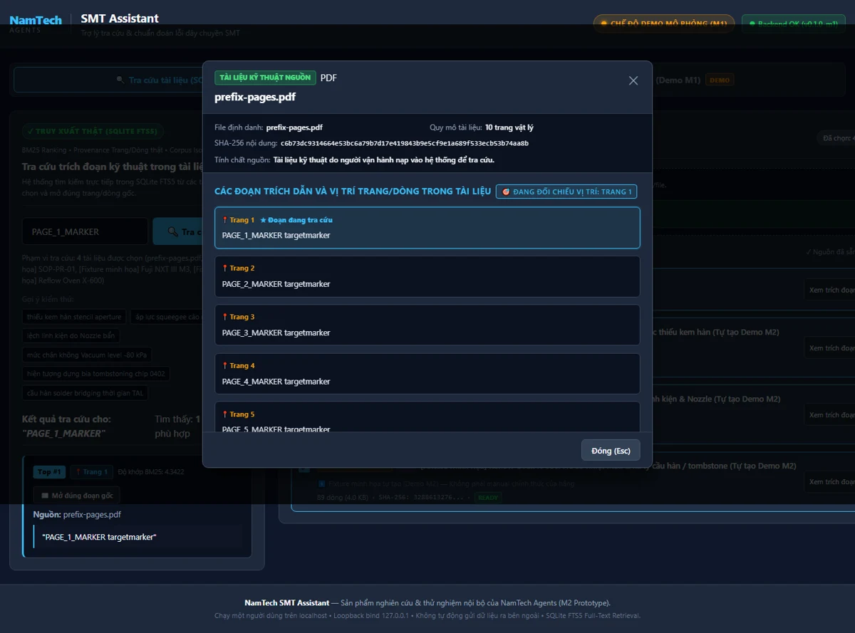Click the NamTech Agents logo in the header
Viewport: 855px width, 633px height.
pos(36,23)
